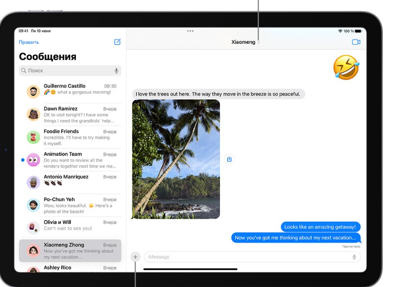396x287 pixels.
Task: Select the Xiaomeng Zhong conversation
Action: [x=70, y=251]
